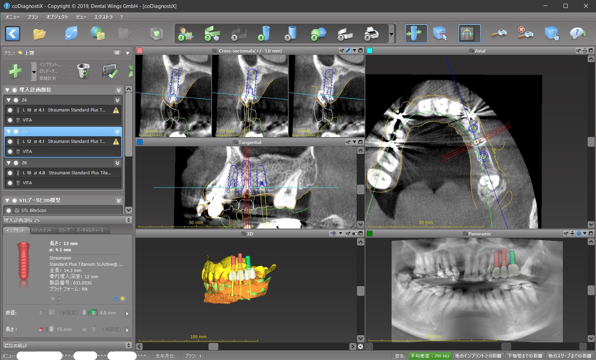Click the blue cube with hand pointer icon
This screenshot has width=596, height=360.
pyautogui.click(x=551, y=34)
